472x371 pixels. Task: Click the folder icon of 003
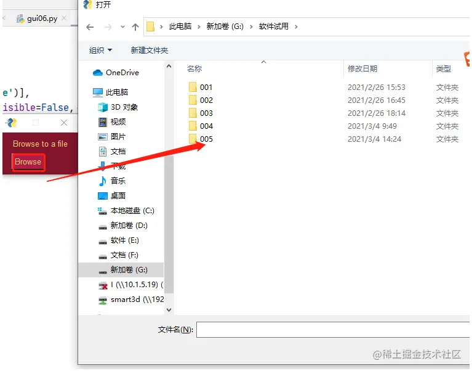[x=193, y=113]
